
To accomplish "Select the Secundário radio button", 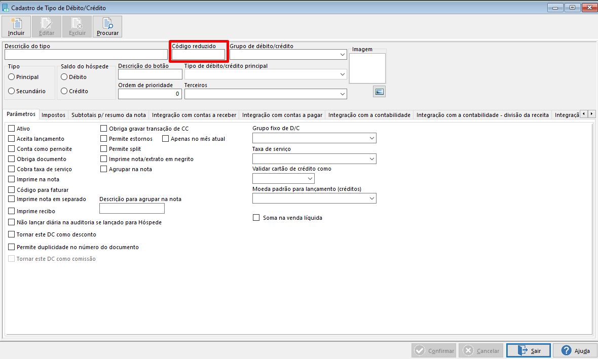I will click(12, 91).
